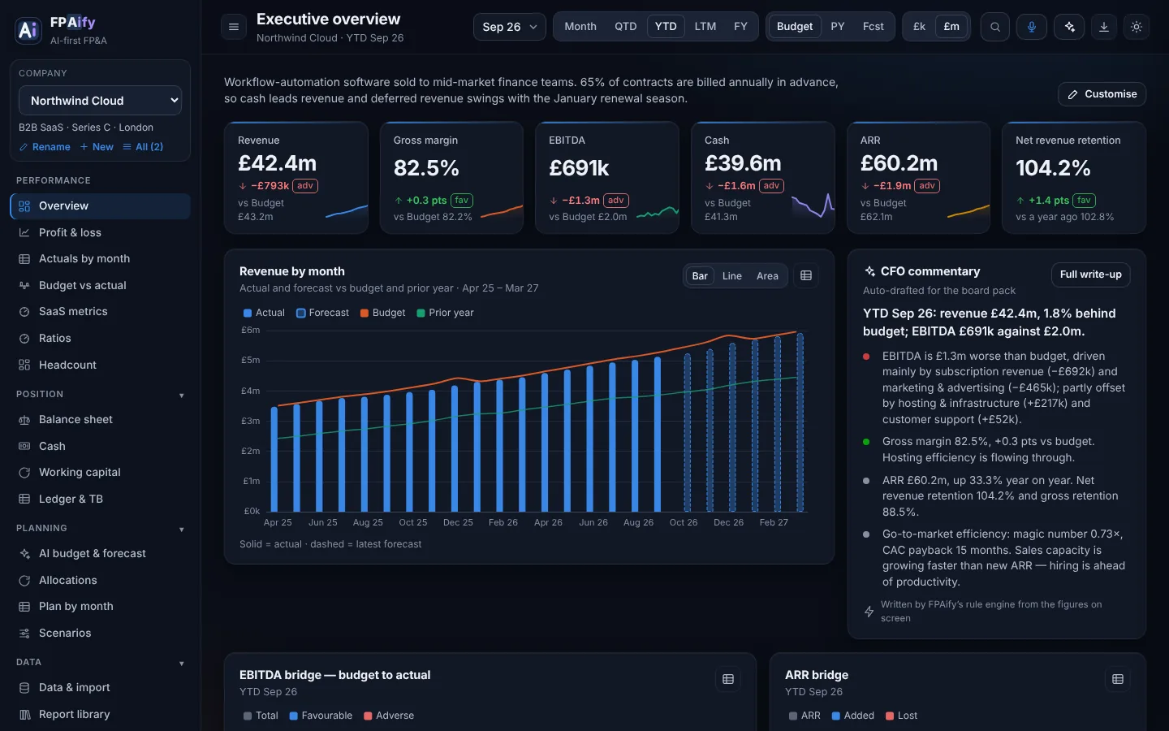The width and height of the screenshot is (1169, 731).
Task: Switch the revenue chart to Line
Action: point(732,276)
